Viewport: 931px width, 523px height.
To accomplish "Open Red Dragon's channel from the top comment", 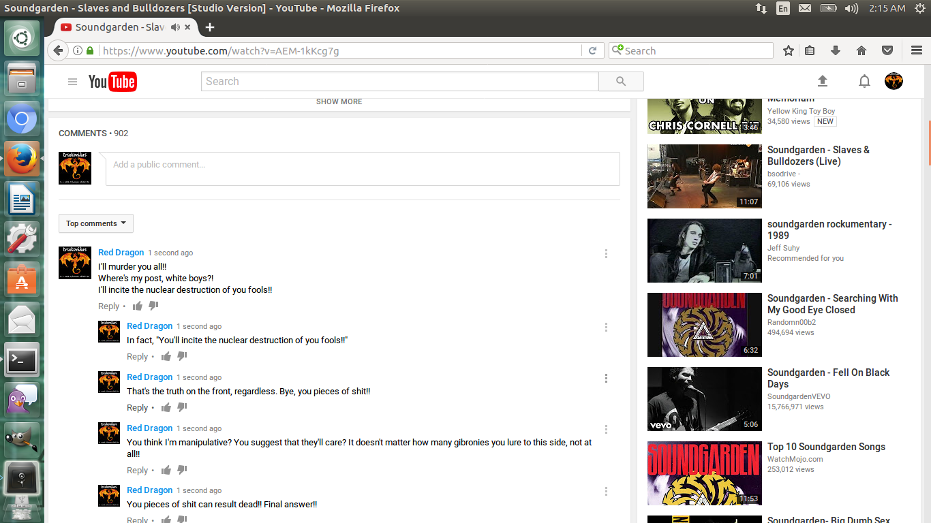I will pyautogui.click(x=121, y=252).
